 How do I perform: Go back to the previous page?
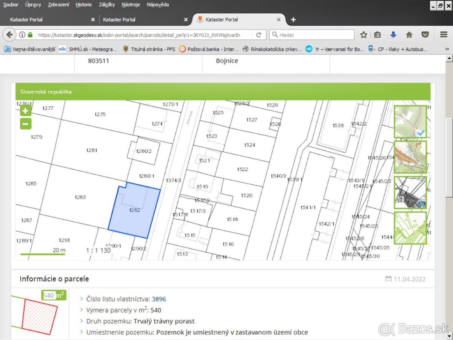pyautogui.click(x=9, y=35)
